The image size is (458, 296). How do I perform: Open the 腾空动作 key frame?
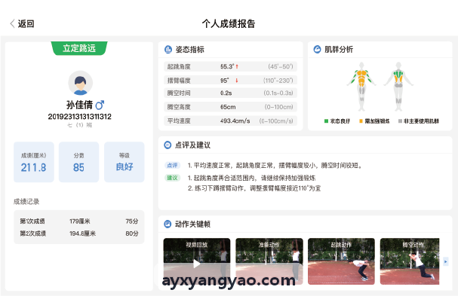pyautogui.click(x=410, y=261)
